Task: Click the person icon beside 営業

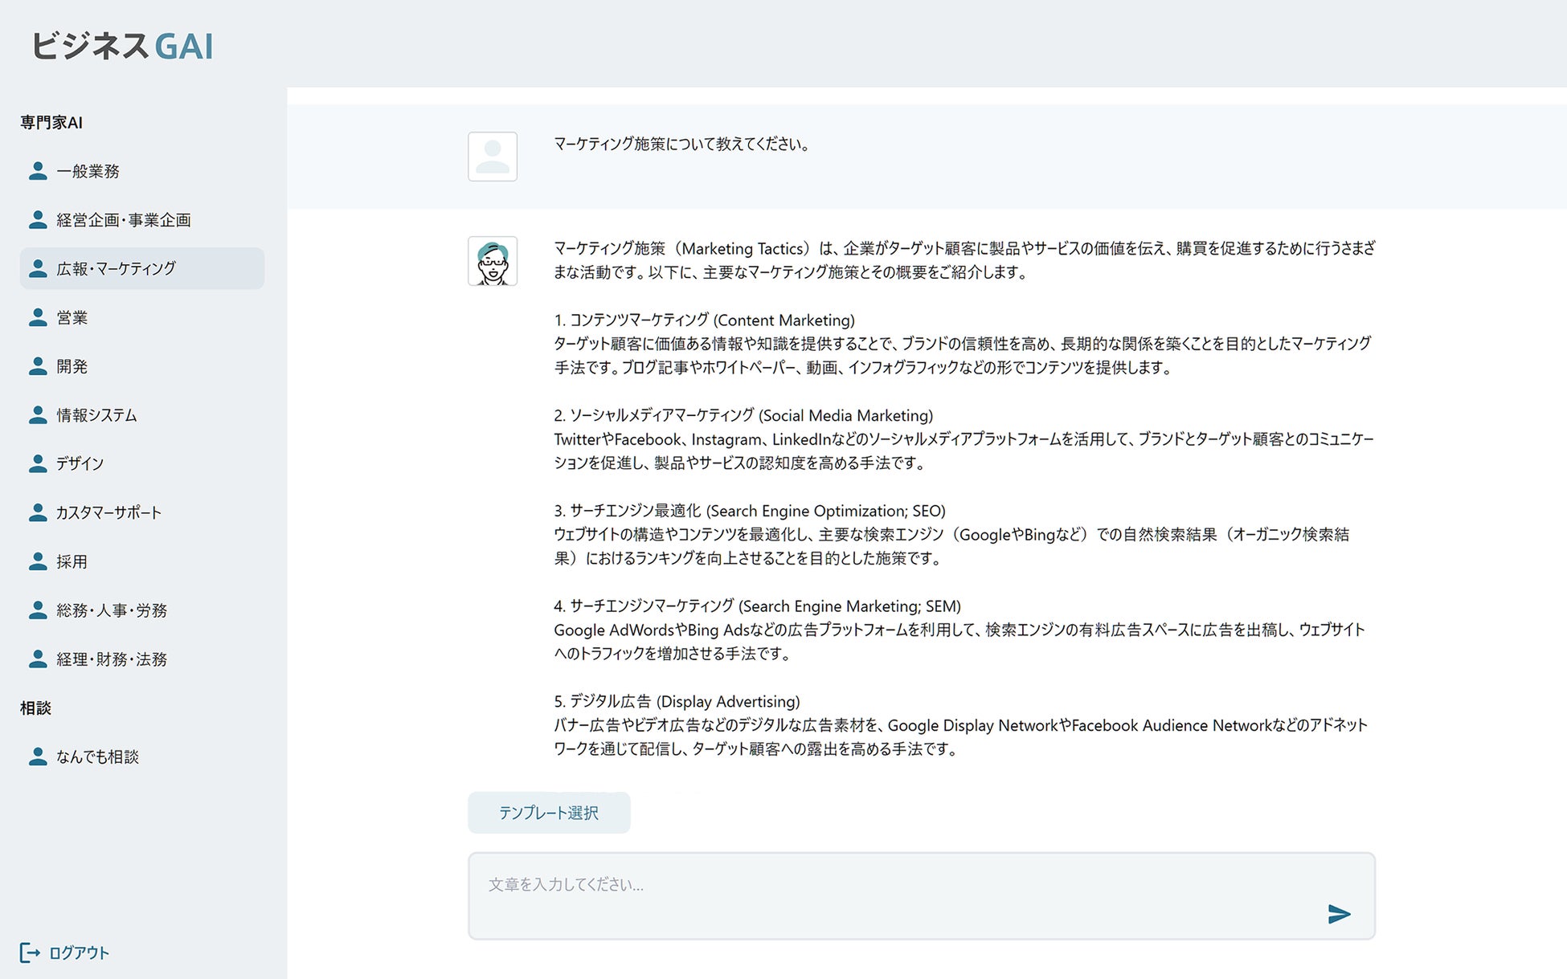Action: pos(38,317)
